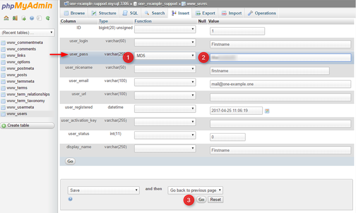Click the green reload icon in sidebar
This screenshot has height=213, width=356.
[x=48, y=18]
